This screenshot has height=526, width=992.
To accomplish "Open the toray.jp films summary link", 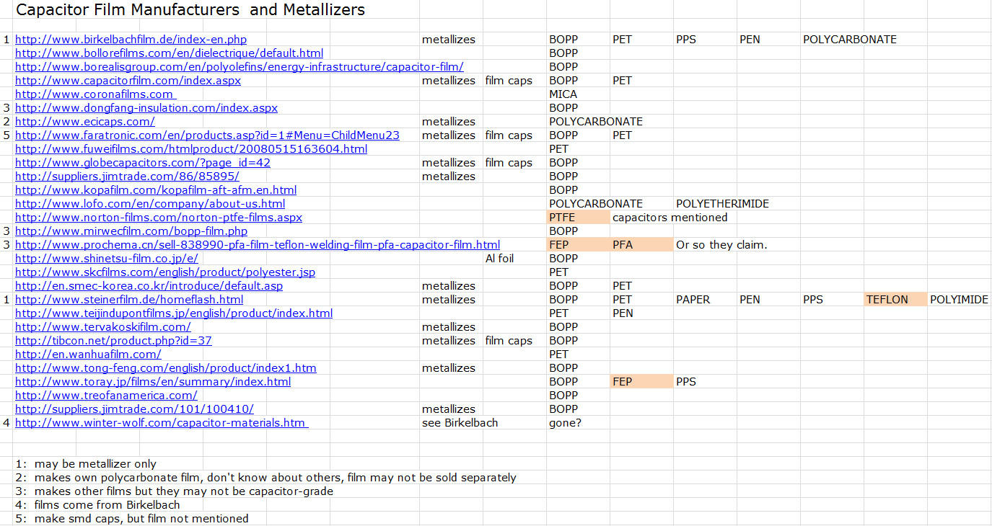I will coord(153,382).
